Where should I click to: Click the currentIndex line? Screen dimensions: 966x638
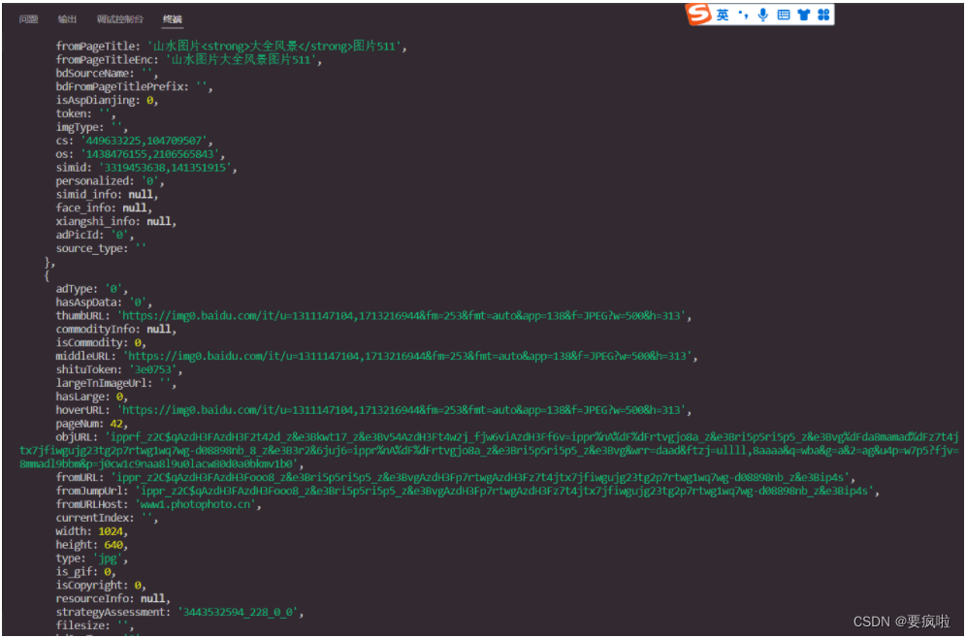[x=108, y=518]
